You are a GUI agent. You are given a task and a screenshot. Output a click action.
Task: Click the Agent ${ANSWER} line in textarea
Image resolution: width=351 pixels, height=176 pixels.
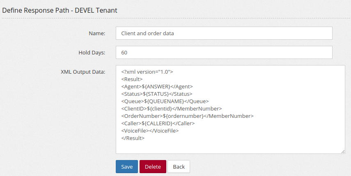(x=157, y=86)
